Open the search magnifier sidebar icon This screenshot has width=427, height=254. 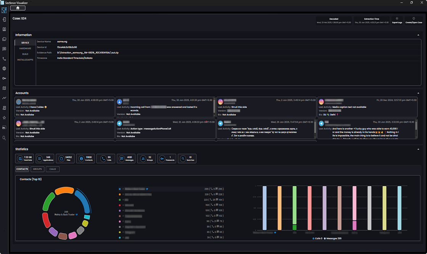click(4, 138)
